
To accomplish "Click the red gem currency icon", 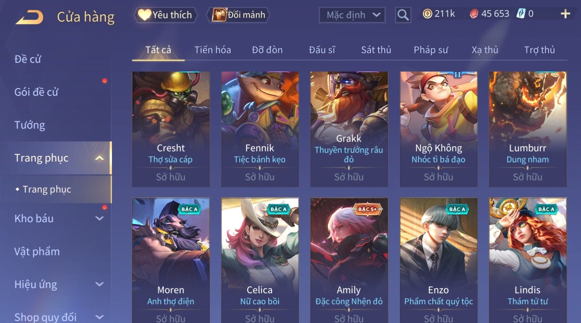I will (x=474, y=14).
